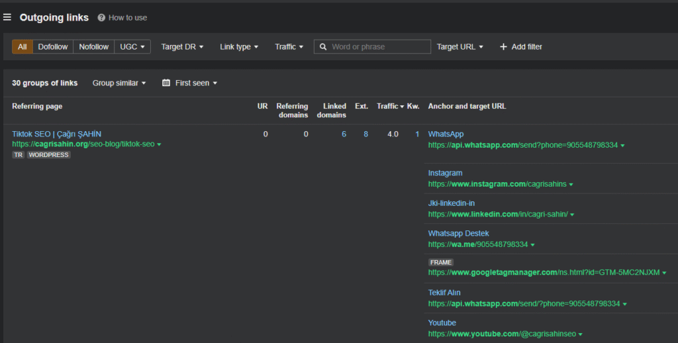The height and width of the screenshot is (343, 678).
Task: Click the How to use help icon
Action: pos(101,18)
